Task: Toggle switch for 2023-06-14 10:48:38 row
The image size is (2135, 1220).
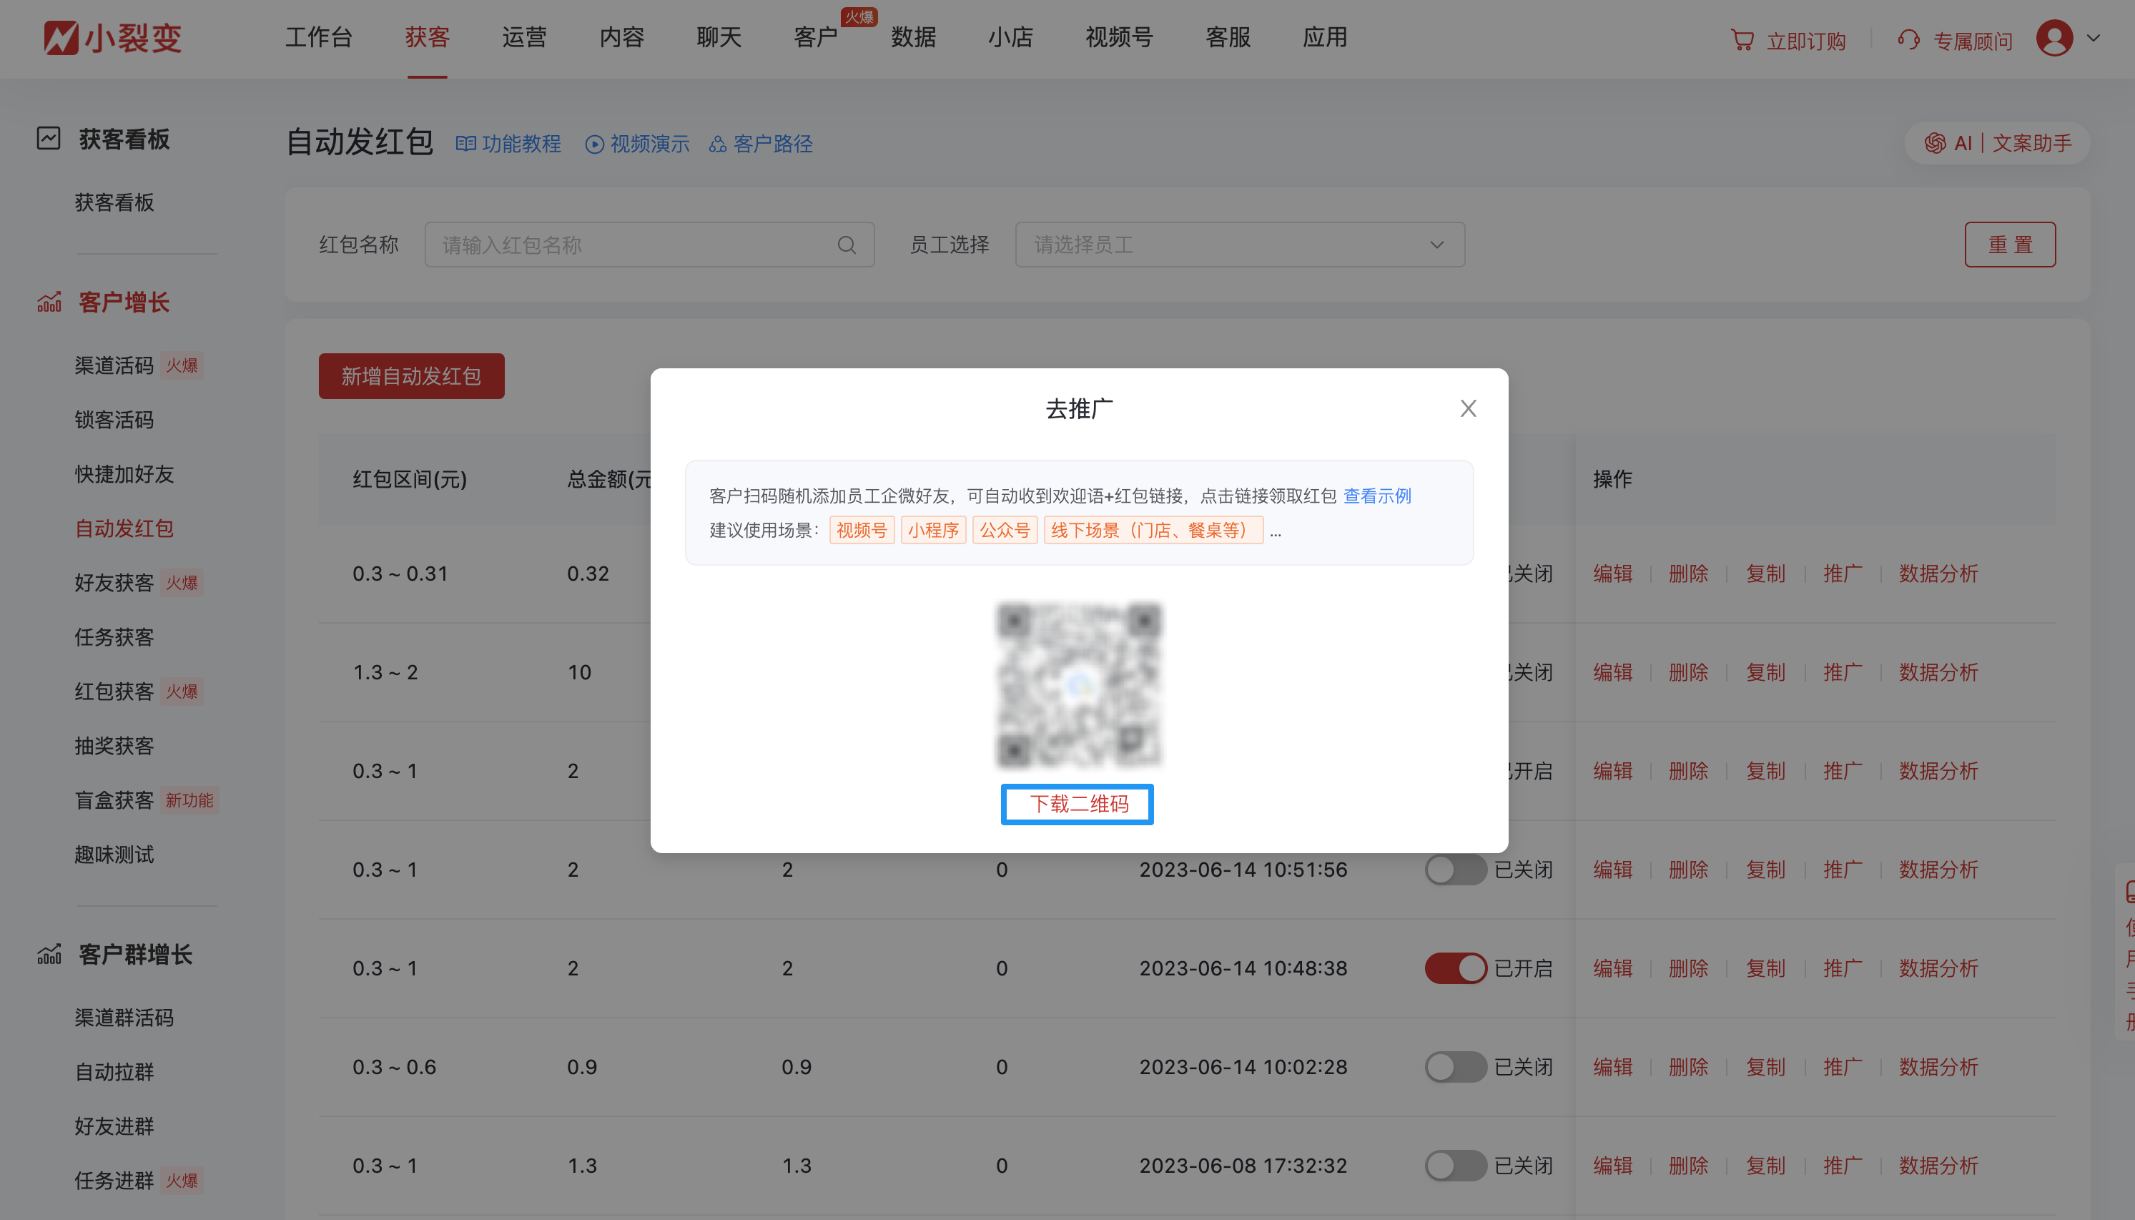Action: pyautogui.click(x=1456, y=968)
